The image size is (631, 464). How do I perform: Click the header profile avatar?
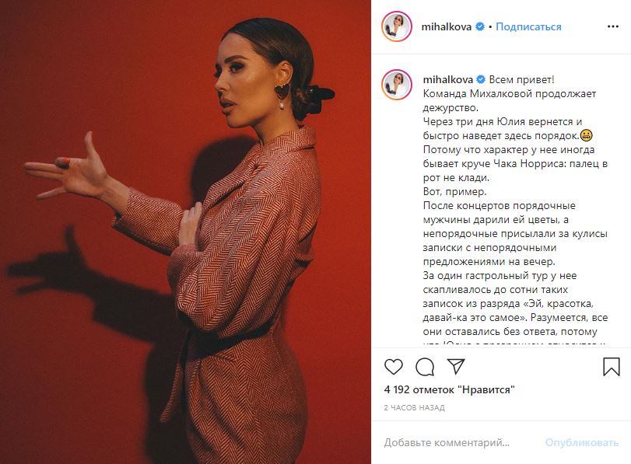click(397, 26)
